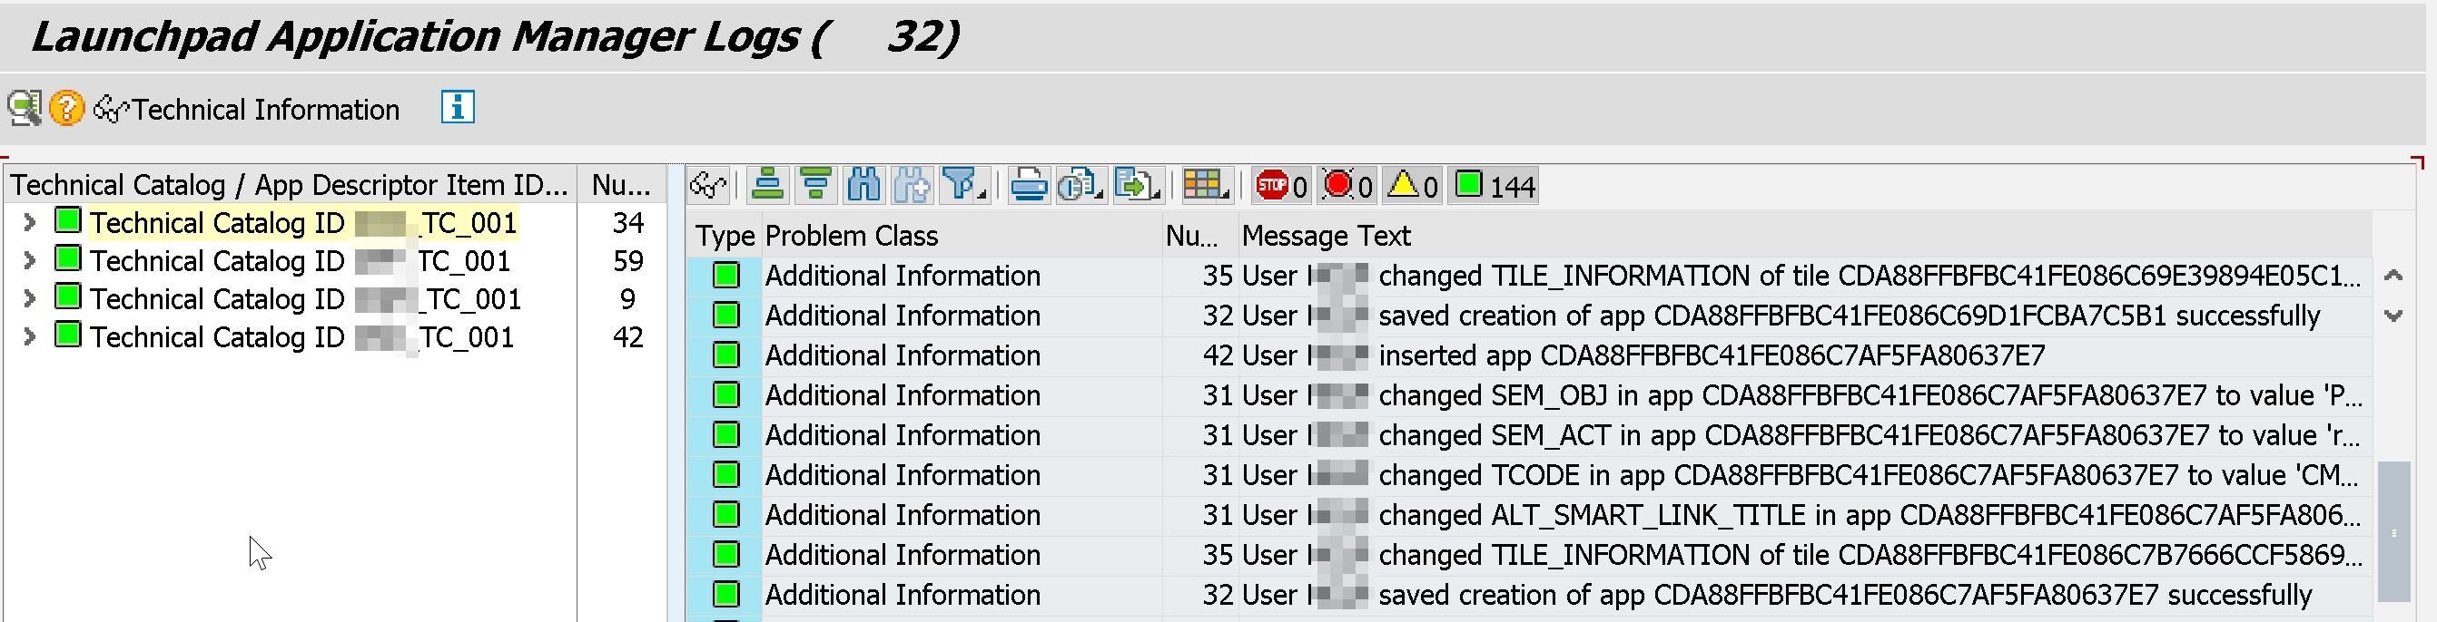2437x622 pixels.
Task: Select Technical Catalog ID row with count 42
Action: [301, 337]
